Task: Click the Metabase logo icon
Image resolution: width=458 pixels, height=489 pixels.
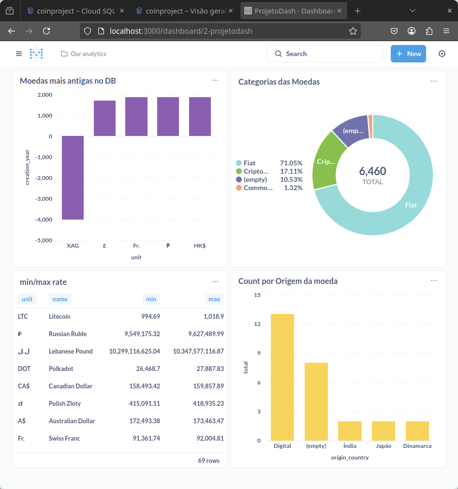Action: point(36,54)
